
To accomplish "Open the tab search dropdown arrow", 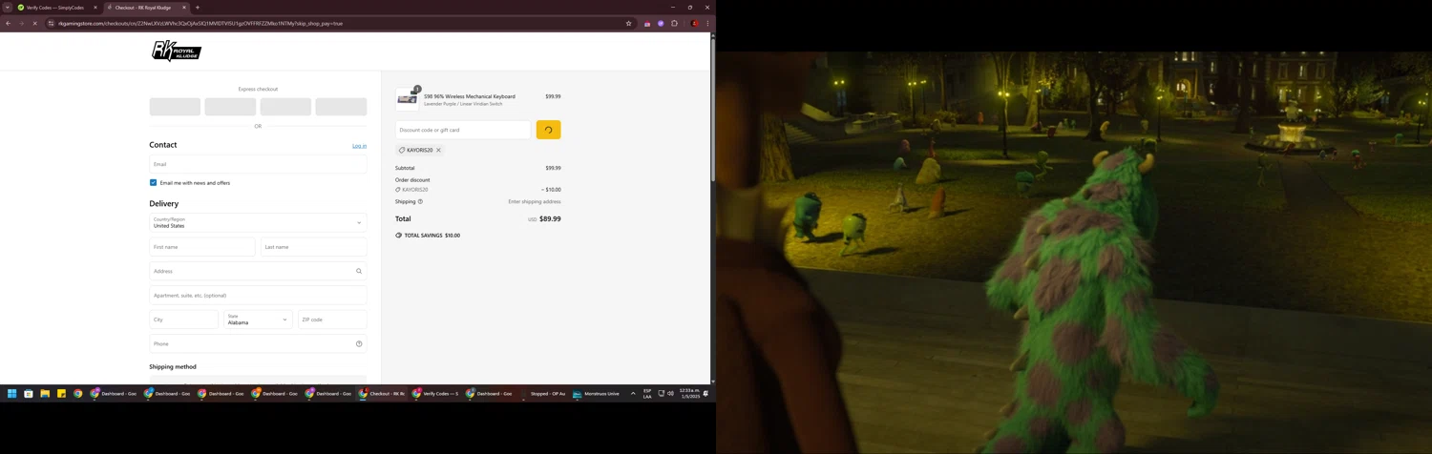I will [x=7, y=7].
